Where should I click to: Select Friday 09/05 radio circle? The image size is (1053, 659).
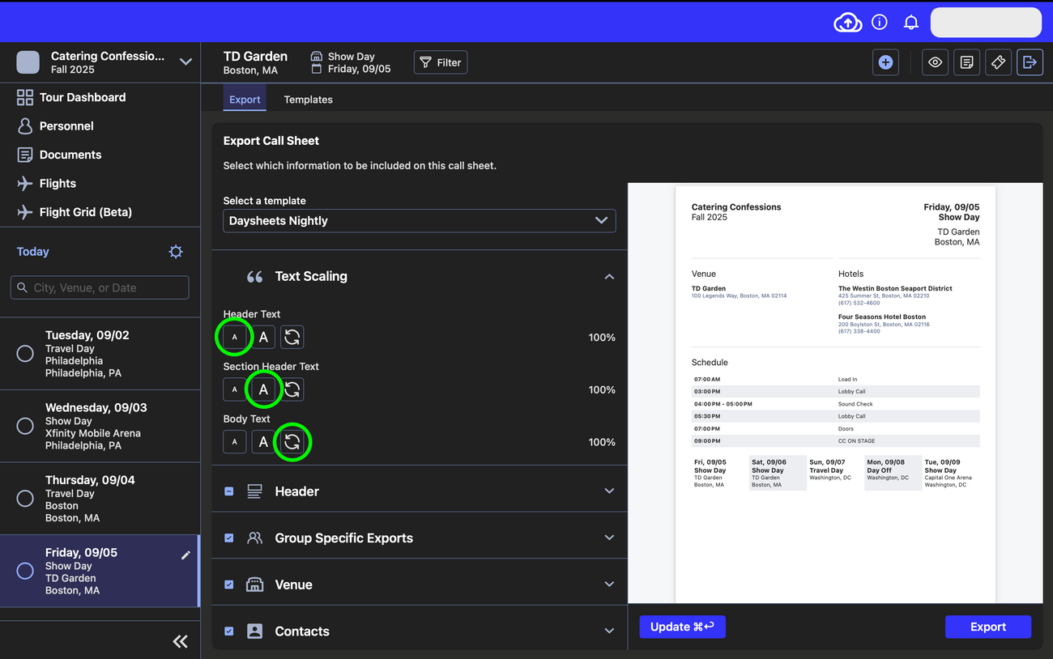(25, 571)
